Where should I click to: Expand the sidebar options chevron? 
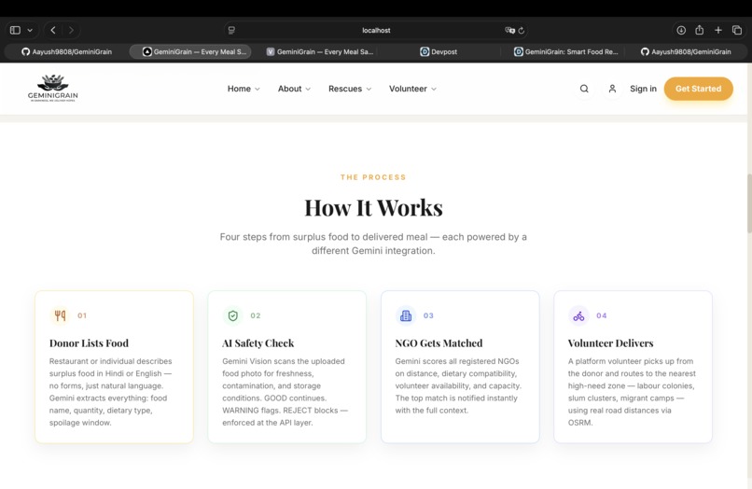pos(30,30)
